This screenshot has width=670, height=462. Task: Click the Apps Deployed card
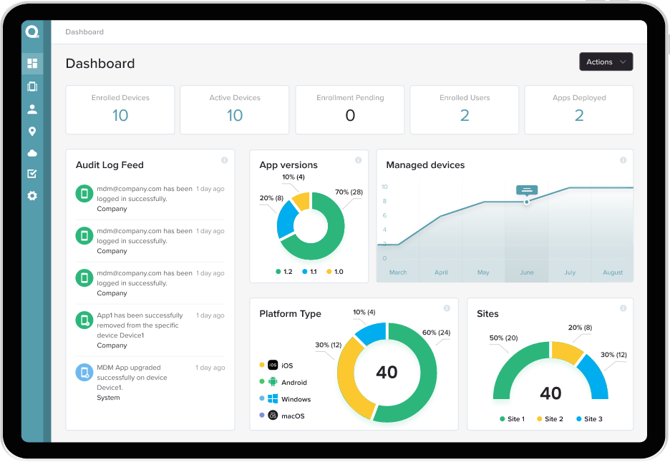[578, 109]
